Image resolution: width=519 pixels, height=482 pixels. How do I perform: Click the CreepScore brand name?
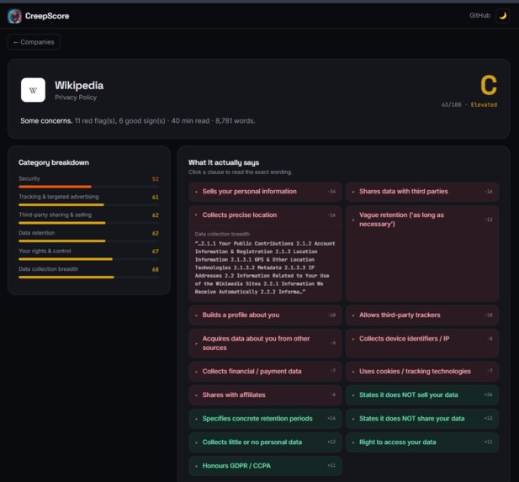pyautogui.click(x=47, y=16)
